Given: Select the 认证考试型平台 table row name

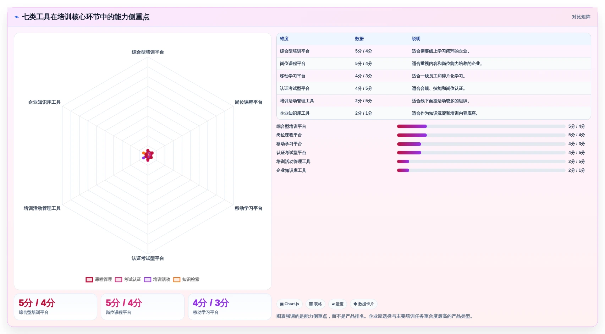Looking at the screenshot, I should click(295, 88).
